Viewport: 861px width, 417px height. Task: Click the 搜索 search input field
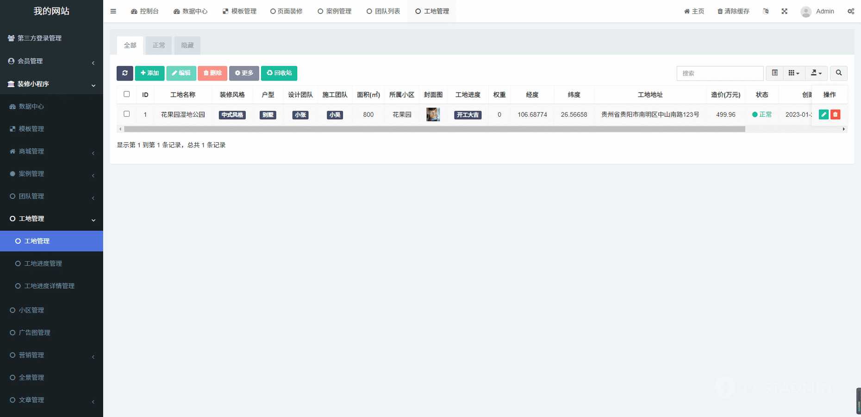tap(719, 73)
